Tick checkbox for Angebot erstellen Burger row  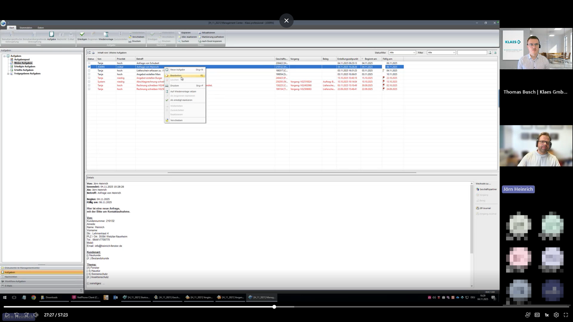(x=89, y=78)
